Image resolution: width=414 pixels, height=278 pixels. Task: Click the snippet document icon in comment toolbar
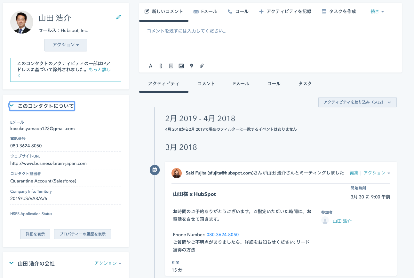click(x=171, y=66)
